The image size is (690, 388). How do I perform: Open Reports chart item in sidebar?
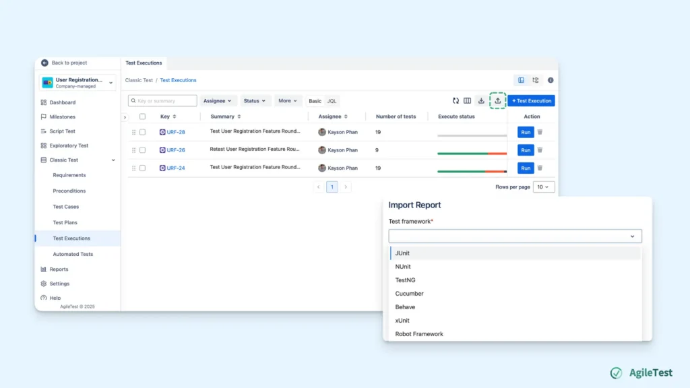click(59, 269)
